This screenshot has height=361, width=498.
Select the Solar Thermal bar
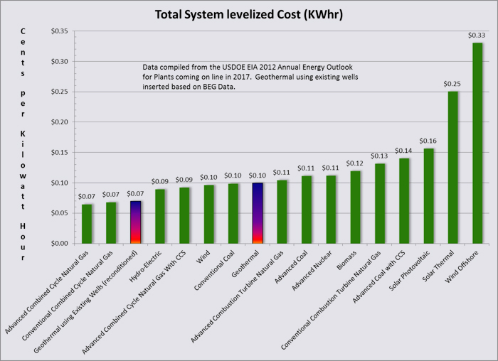point(453,168)
